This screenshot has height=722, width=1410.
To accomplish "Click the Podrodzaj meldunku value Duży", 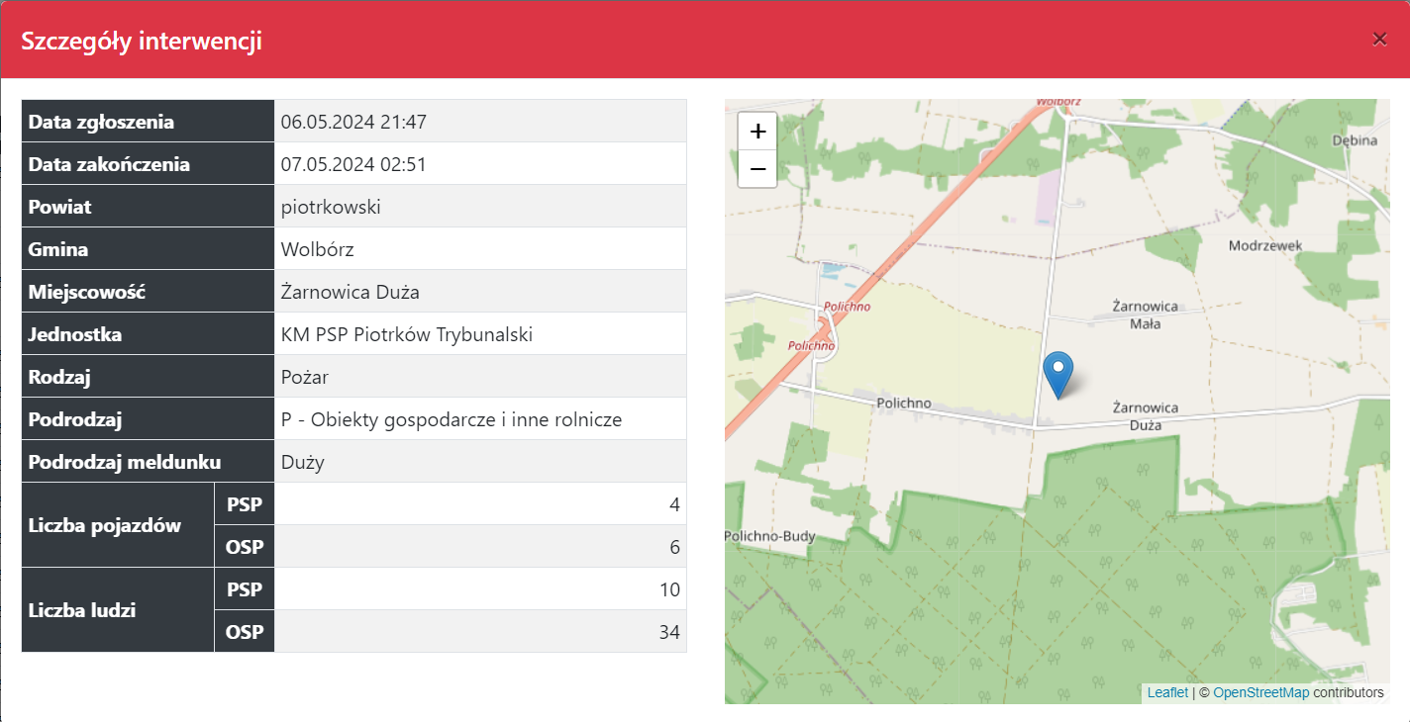I will [x=303, y=462].
